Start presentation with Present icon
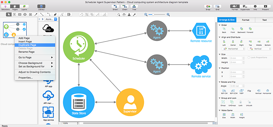The width and height of the screenshot is (273, 127). coord(265,6)
